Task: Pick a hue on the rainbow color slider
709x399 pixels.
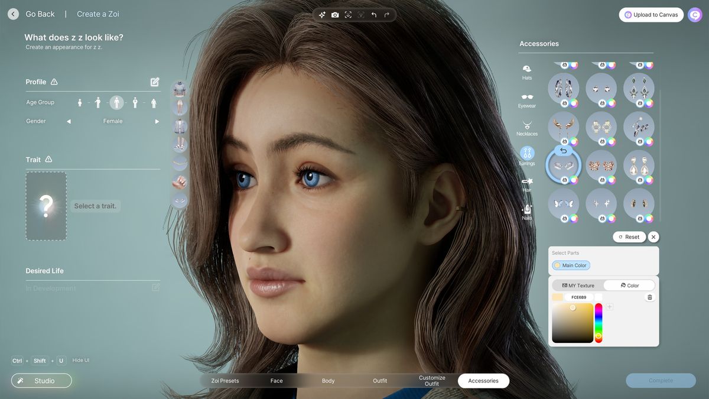Action: tap(599, 319)
